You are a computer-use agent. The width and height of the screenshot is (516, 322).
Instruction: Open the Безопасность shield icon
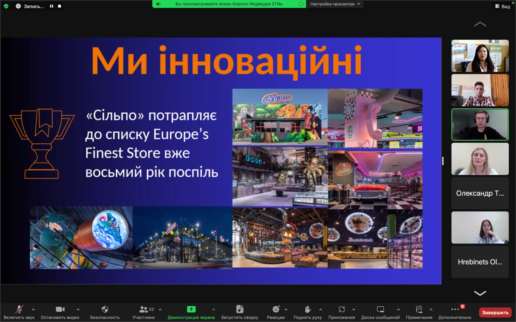pyautogui.click(x=105, y=310)
